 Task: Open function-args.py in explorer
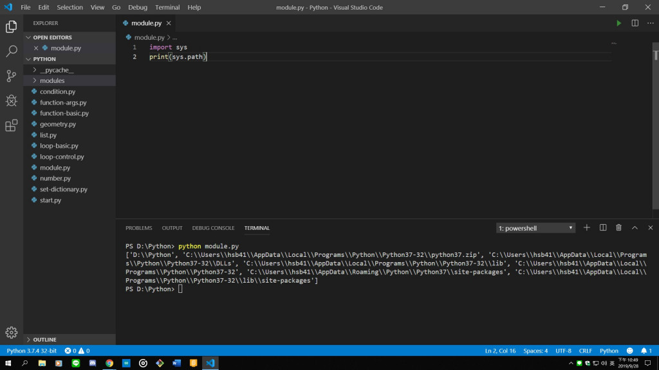coord(70,102)
